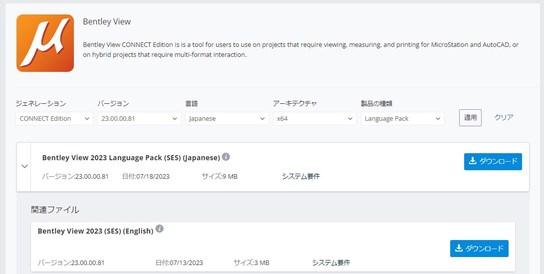Viewport: 544px width, 274px height.
Task: Download the Japanese Language Pack
Action: pyautogui.click(x=493, y=161)
